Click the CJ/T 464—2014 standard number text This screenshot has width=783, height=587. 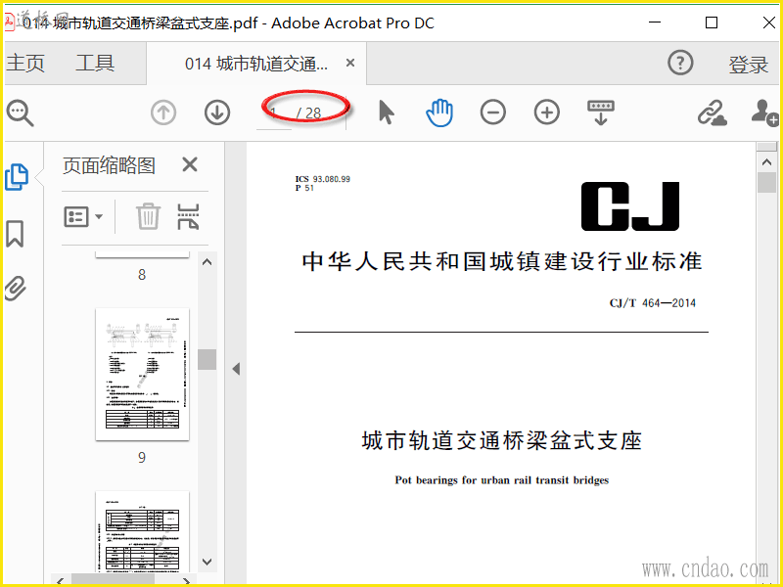tap(652, 303)
